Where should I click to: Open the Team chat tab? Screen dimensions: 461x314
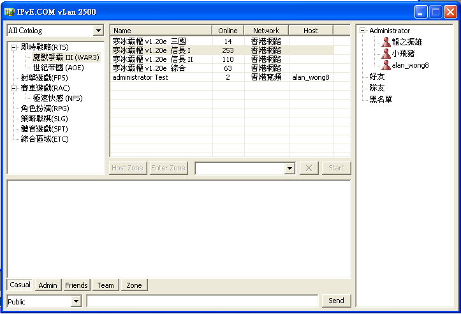tap(105, 285)
